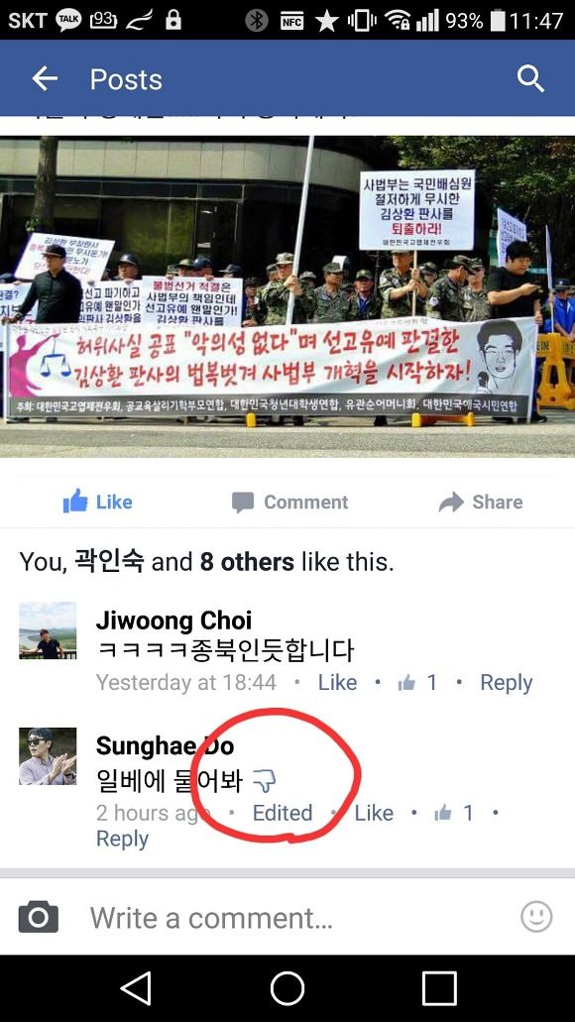The width and height of the screenshot is (575, 1022).
Task: Tap the back arrow in Posts header
Action: click(45, 79)
